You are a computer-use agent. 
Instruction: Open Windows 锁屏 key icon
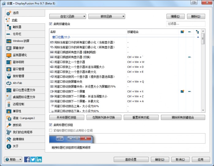coord(9,41)
